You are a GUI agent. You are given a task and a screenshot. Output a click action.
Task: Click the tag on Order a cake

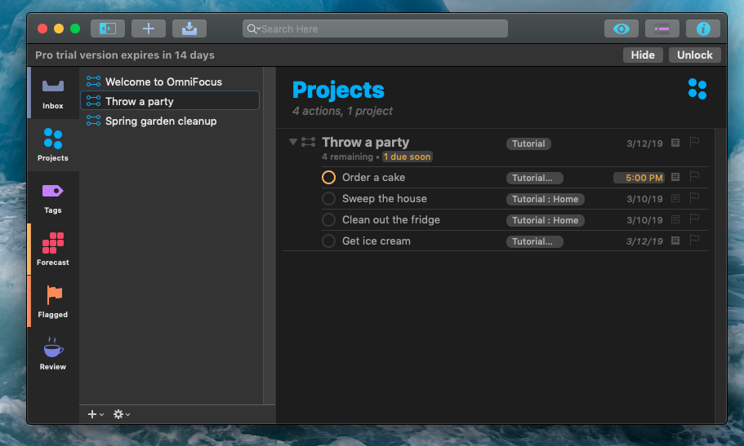pos(534,178)
